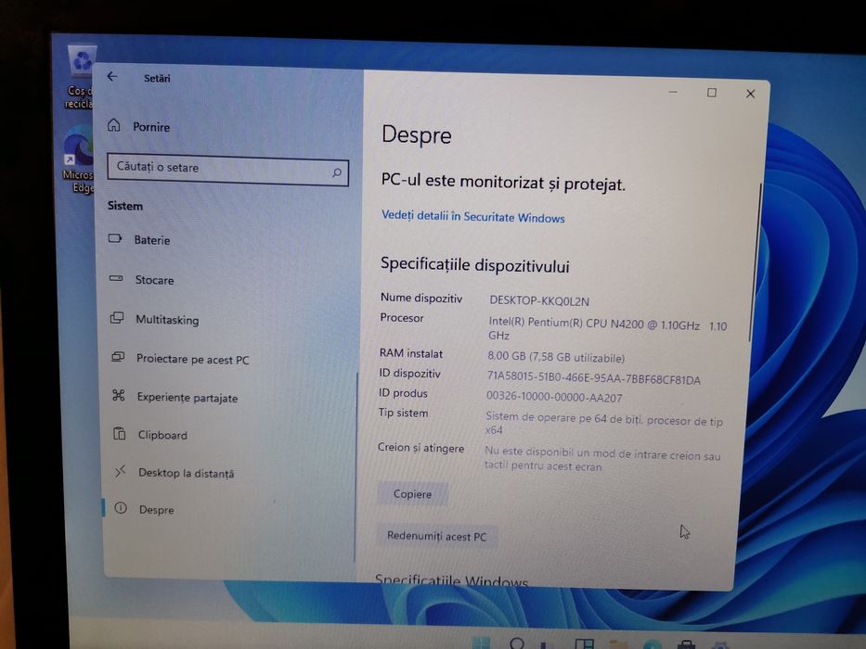
Task: Click the 'Nu este disponibil un mod de intrare' value
Action: (602, 459)
